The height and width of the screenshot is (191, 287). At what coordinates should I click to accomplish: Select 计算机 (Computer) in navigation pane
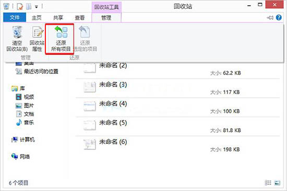click(23, 139)
